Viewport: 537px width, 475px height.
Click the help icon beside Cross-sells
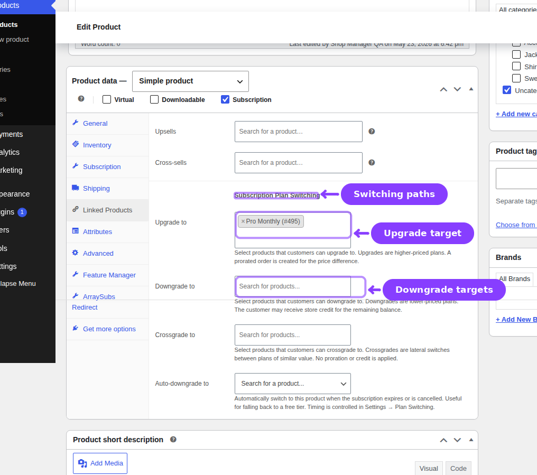coord(372,163)
